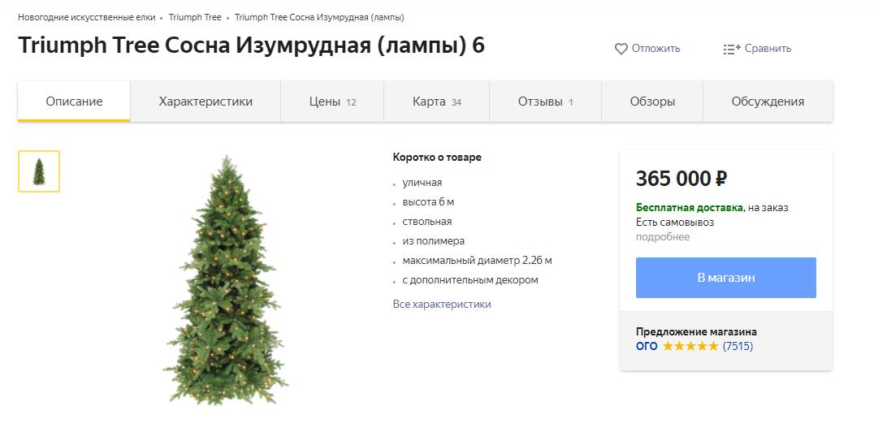The image size is (874, 441).
Task: Go to Новогодние искусственные елки breadcrumb
Action: pyautogui.click(x=87, y=17)
